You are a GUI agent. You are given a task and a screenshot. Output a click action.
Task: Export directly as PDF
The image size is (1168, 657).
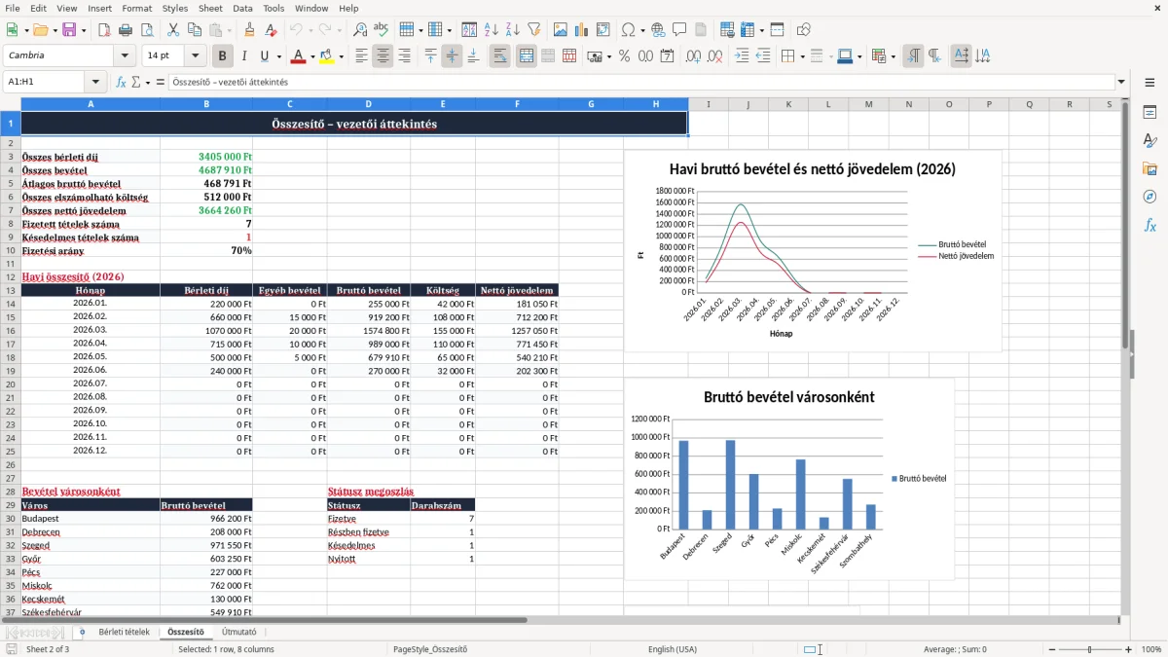click(x=104, y=30)
